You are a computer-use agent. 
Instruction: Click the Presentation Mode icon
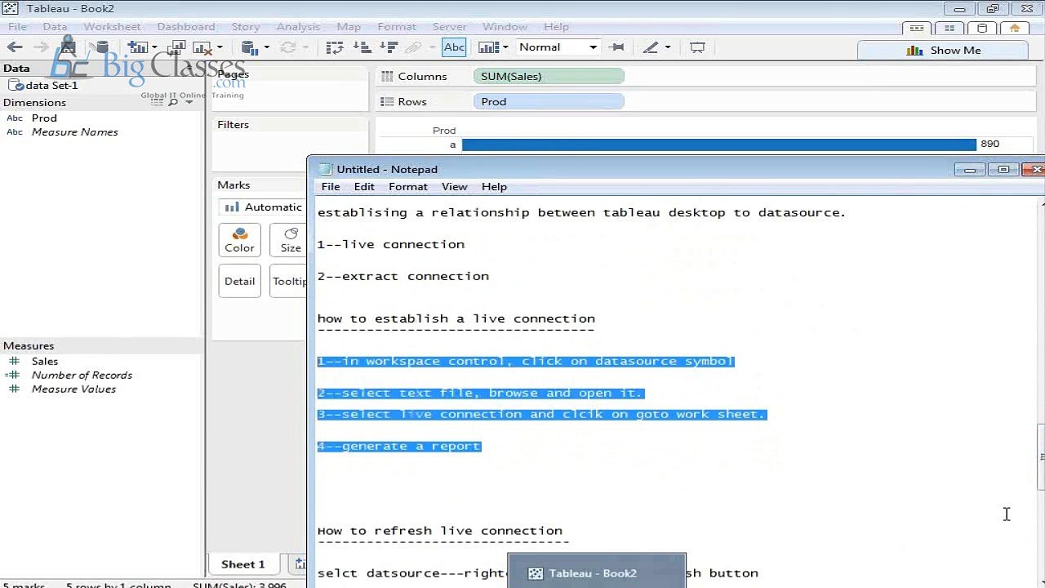point(697,47)
